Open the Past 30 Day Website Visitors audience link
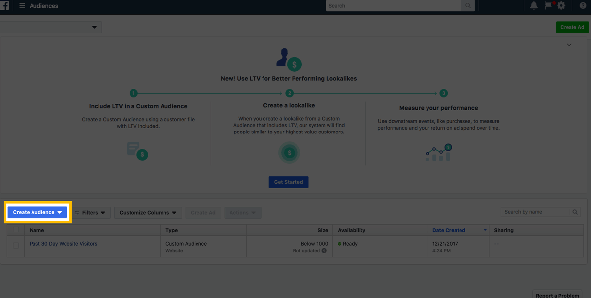The image size is (591, 298). click(x=63, y=243)
